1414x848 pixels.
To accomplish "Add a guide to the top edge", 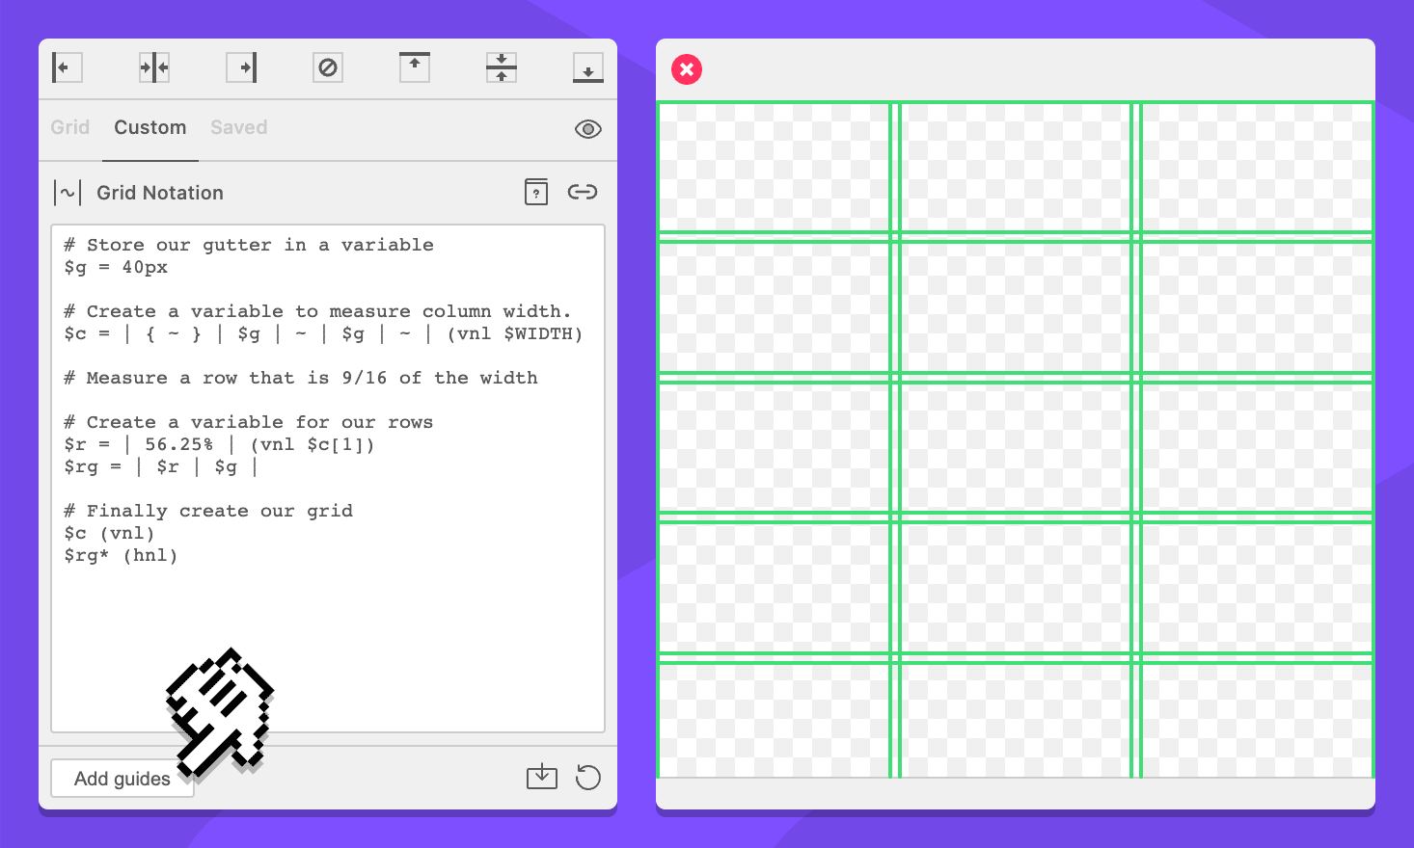I will tap(415, 67).
